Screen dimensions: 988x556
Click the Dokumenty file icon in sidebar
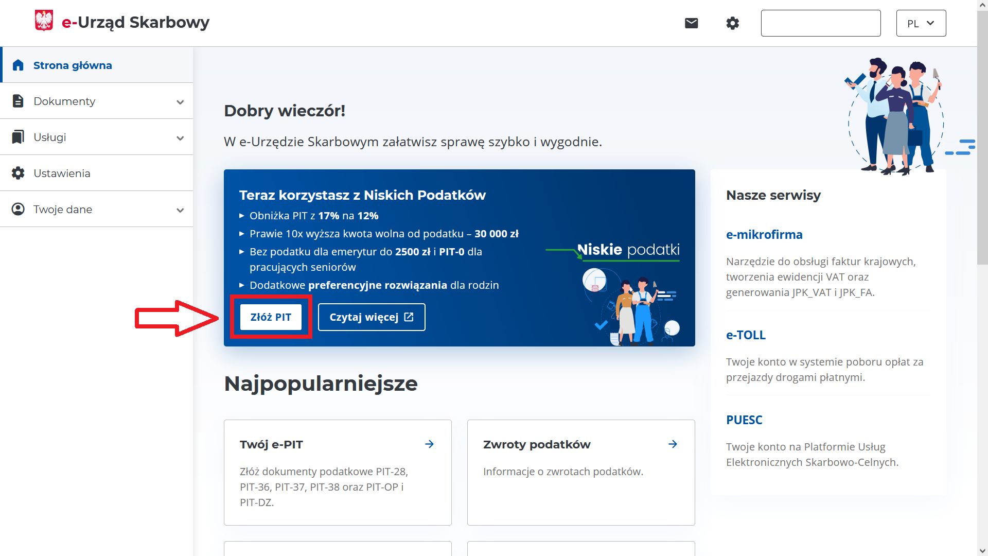(18, 101)
